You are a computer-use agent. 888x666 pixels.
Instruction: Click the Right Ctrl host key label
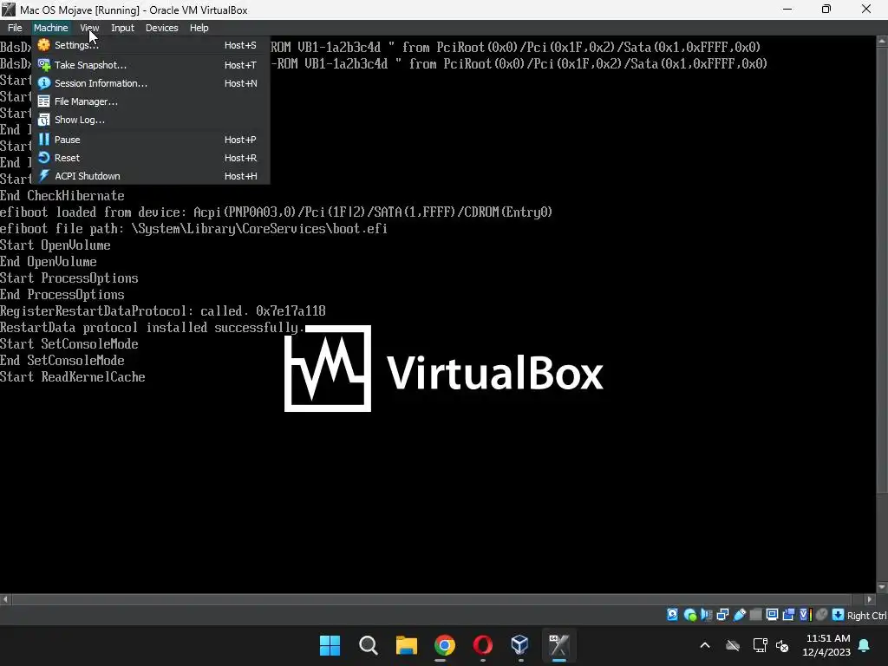866,616
